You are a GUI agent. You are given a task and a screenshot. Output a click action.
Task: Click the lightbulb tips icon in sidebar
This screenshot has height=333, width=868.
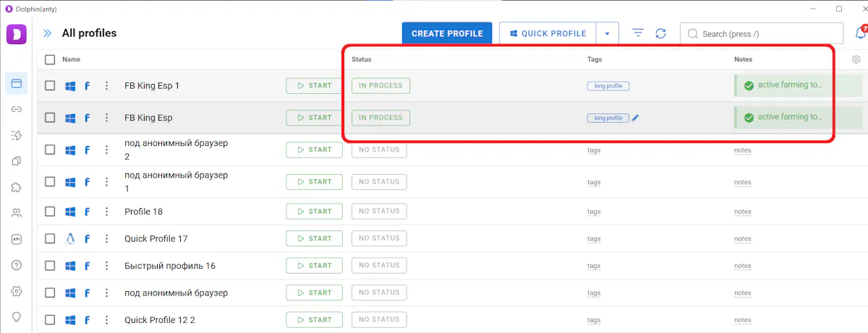(16, 317)
